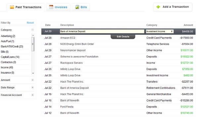Screen dimensions: 200x125
Task: Click the Add a Transaction button
Action: [173, 7]
